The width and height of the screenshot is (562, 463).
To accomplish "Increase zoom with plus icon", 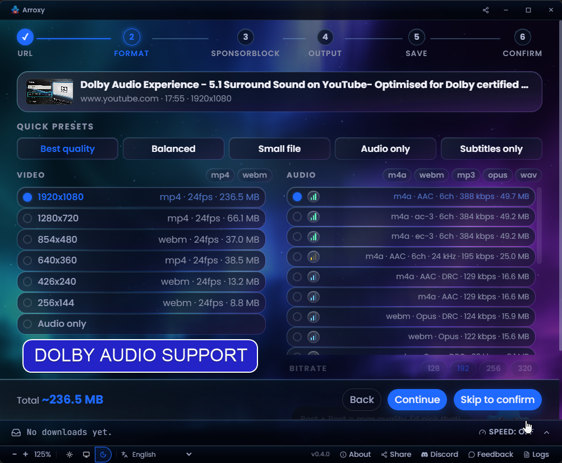I will click(25, 455).
